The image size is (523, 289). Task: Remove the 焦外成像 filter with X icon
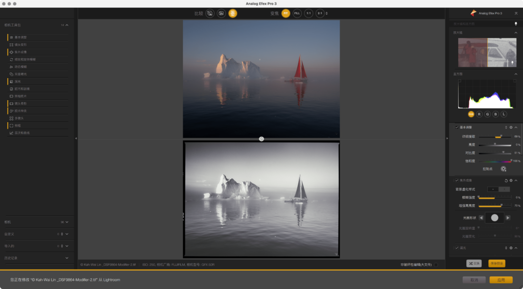[x=511, y=180]
